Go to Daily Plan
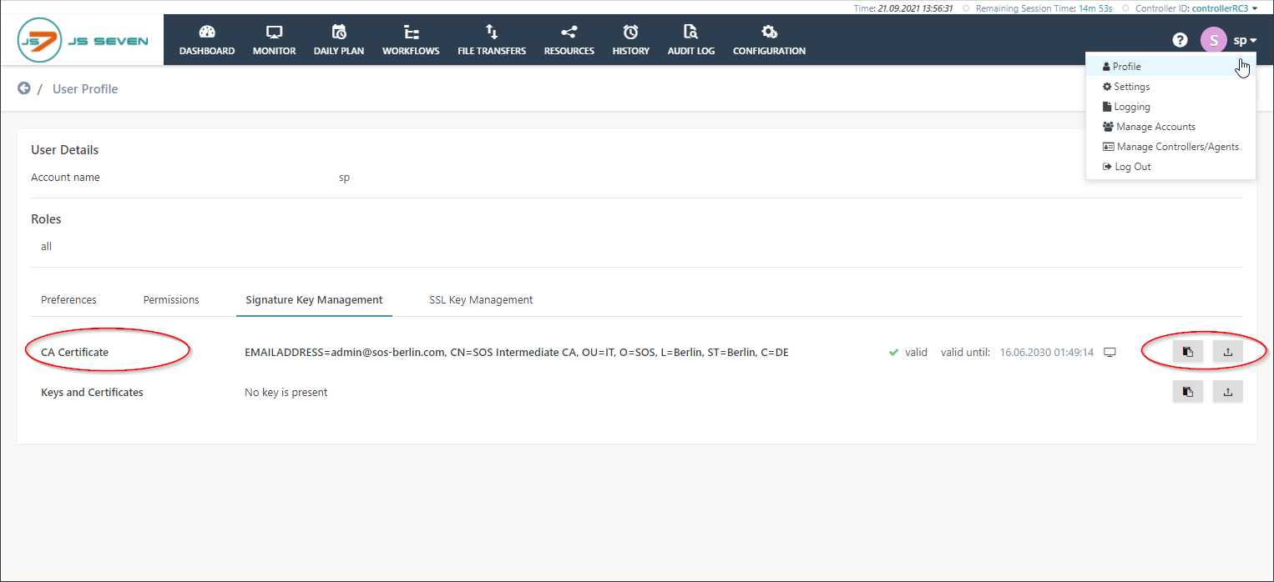The width and height of the screenshot is (1274, 582). 339,41
